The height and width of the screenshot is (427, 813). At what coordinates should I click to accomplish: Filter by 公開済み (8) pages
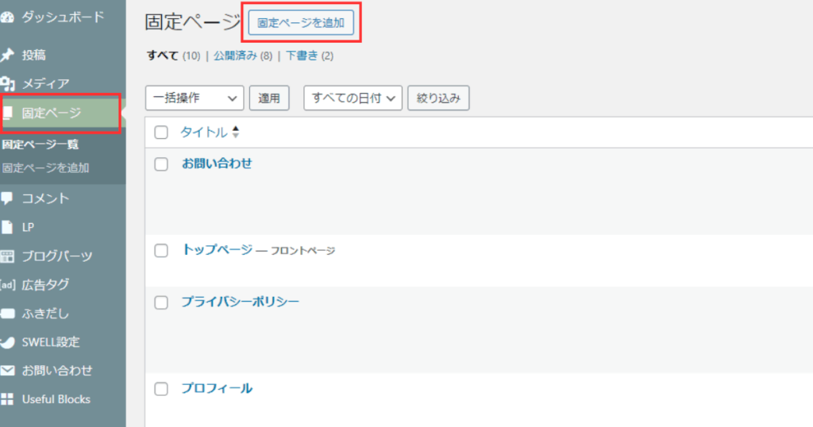pyautogui.click(x=243, y=56)
